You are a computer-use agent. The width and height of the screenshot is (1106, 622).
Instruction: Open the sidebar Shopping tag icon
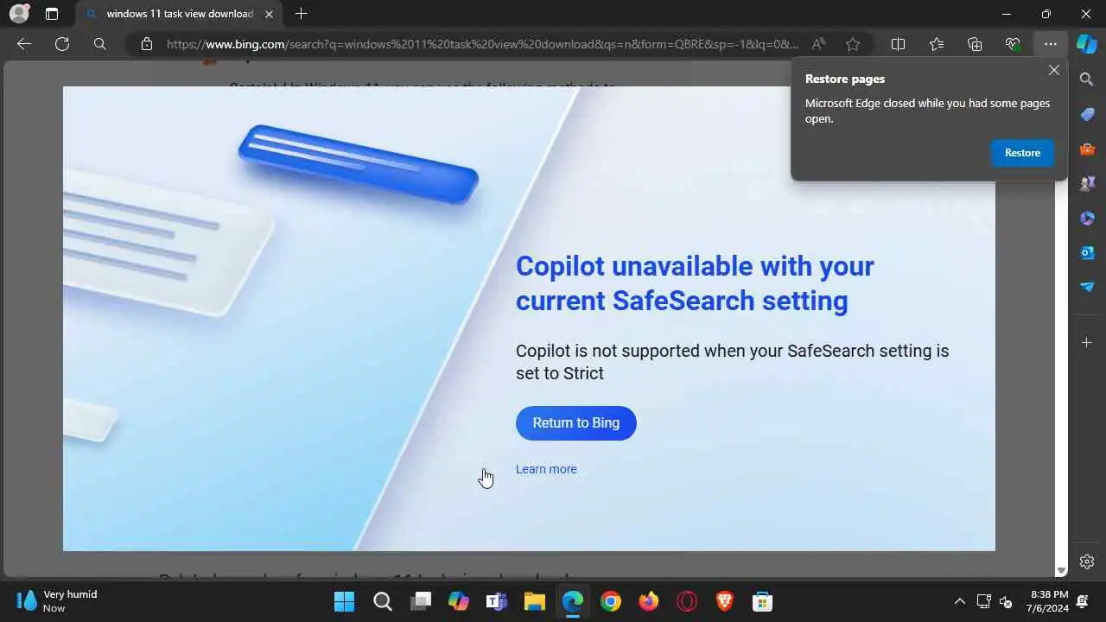click(x=1087, y=114)
